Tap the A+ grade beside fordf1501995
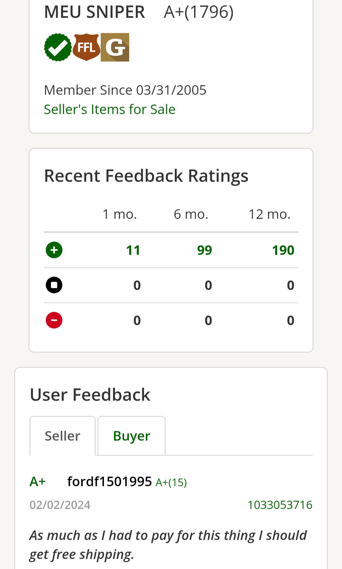 pos(38,482)
